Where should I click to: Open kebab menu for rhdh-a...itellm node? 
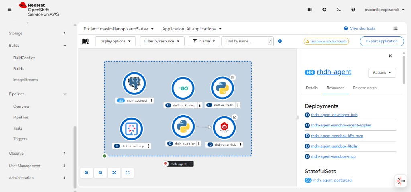click(238, 105)
